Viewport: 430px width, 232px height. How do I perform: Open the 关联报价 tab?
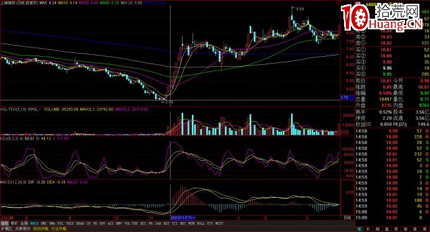click(23, 229)
